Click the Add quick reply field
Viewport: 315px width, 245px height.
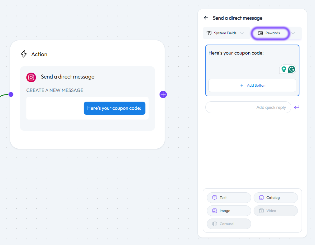248,107
